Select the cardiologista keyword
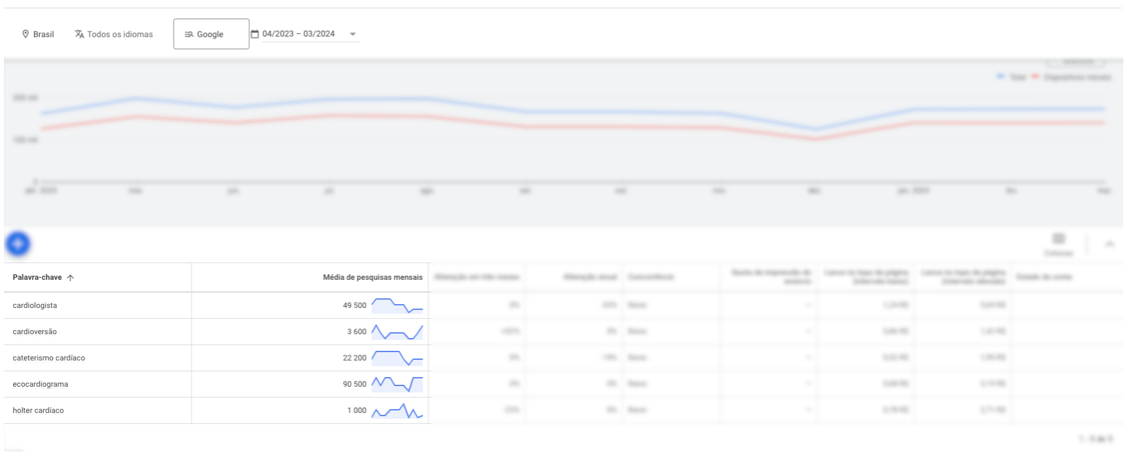The width and height of the screenshot is (1124, 452). coord(35,305)
